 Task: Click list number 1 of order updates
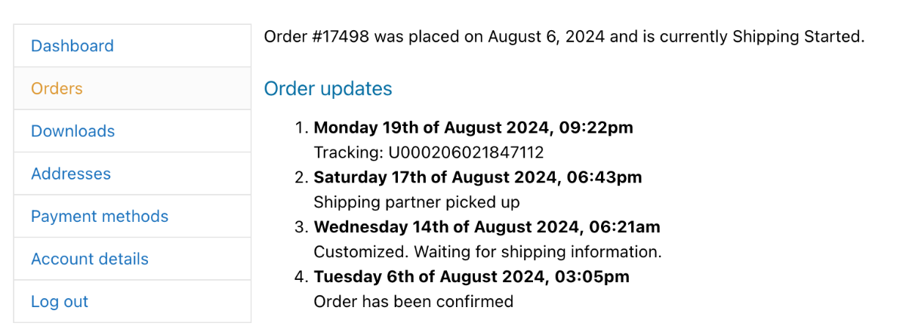coord(301,128)
